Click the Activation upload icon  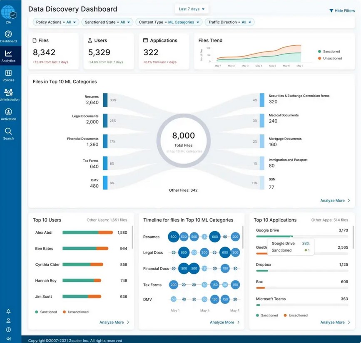[8, 112]
